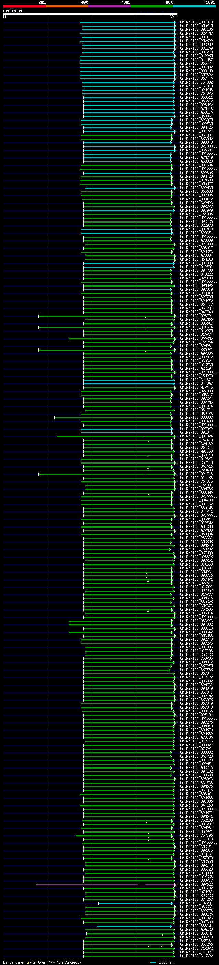Select hit UniRef100_P50699
Image resolution: width=219 pixels, height=965 pixels.
tap(196, 41)
